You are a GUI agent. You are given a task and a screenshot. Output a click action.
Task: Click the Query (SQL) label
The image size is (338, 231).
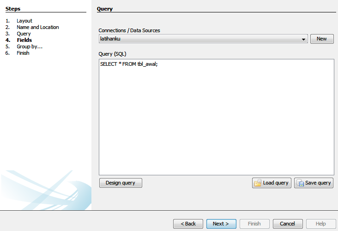click(x=112, y=54)
